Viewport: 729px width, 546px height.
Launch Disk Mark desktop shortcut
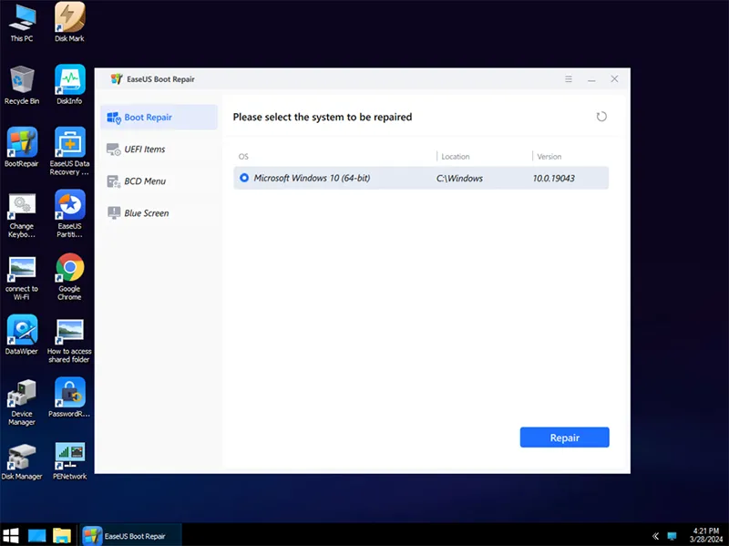[x=69, y=21]
